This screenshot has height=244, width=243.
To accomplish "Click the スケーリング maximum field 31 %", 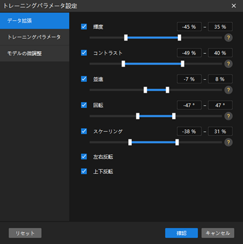I will click(x=220, y=131).
